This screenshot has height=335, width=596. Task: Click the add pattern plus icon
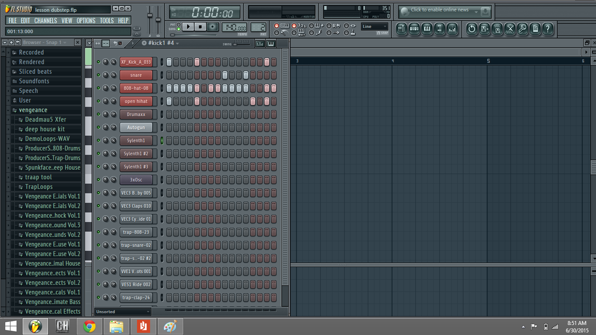144,43
